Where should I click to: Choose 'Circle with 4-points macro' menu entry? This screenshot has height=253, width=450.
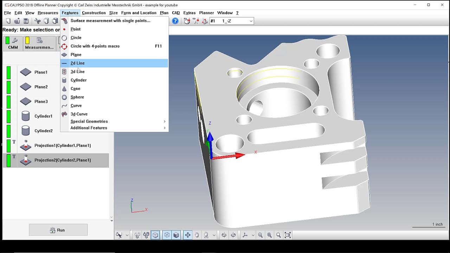pos(114,46)
